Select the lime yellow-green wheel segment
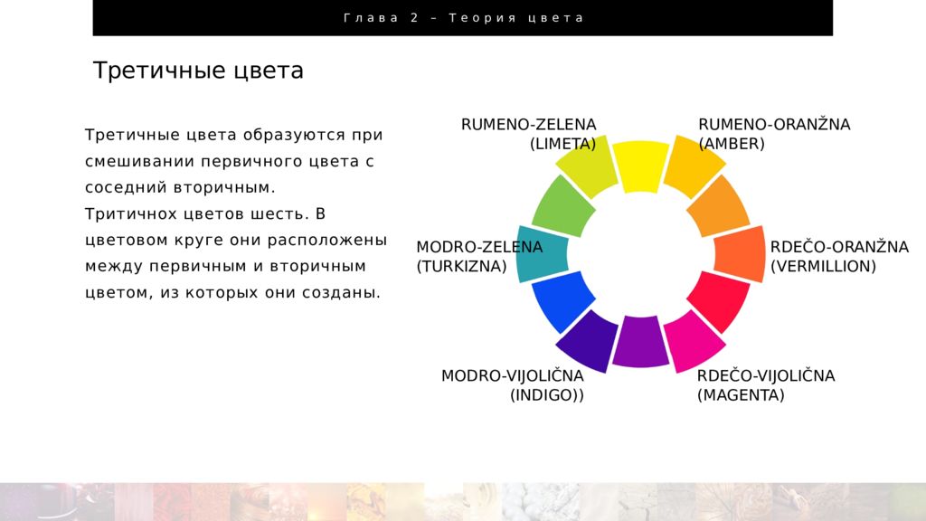 (585, 168)
